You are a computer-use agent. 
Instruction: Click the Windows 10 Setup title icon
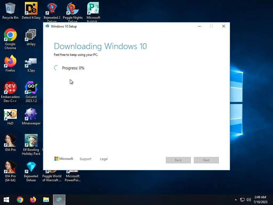click(47, 26)
